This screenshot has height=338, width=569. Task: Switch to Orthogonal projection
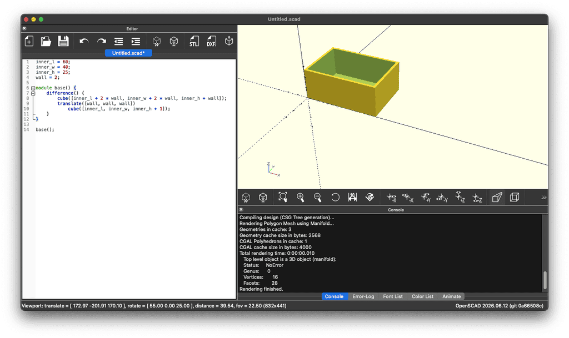tap(514, 198)
